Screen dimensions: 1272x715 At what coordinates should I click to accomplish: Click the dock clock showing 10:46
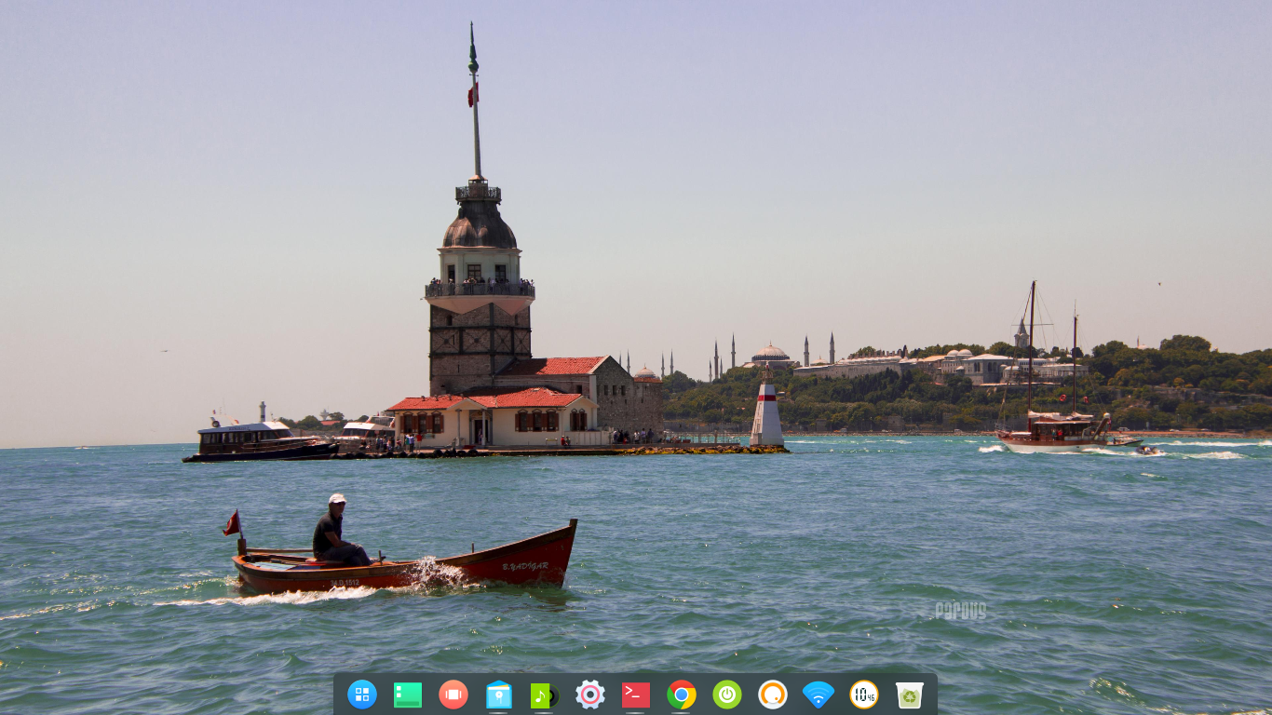pyautogui.click(x=864, y=695)
